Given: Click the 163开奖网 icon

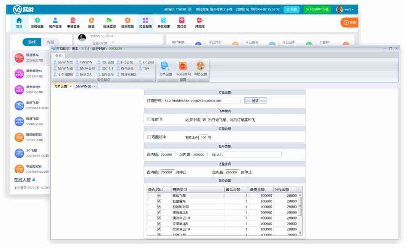Looking at the screenshot, I should tap(182, 68).
